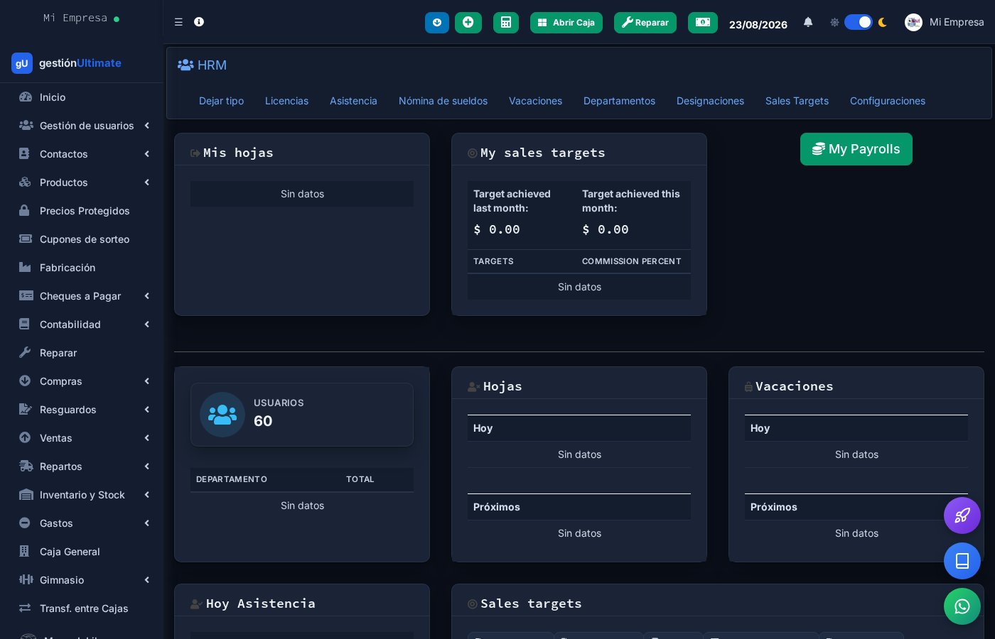Expand the Contabilidad submenu
Image resolution: width=995 pixels, height=639 pixels.
tap(82, 324)
